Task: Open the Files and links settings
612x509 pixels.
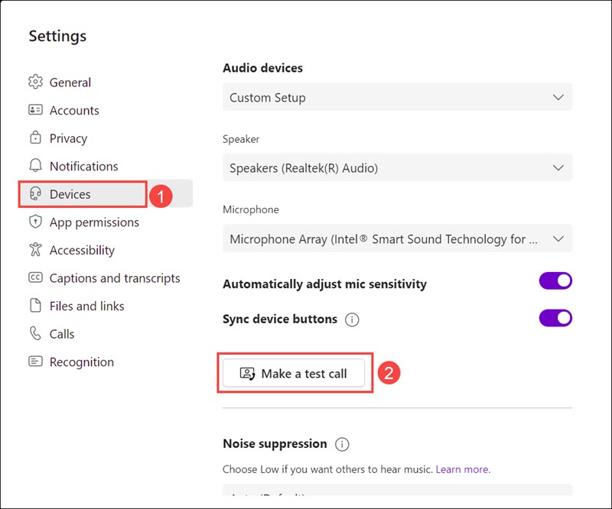Action: pyautogui.click(x=86, y=306)
